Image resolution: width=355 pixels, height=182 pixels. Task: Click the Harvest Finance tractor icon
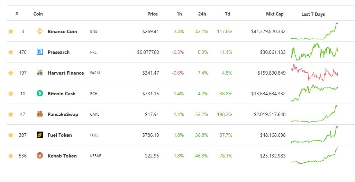click(40, 73)
